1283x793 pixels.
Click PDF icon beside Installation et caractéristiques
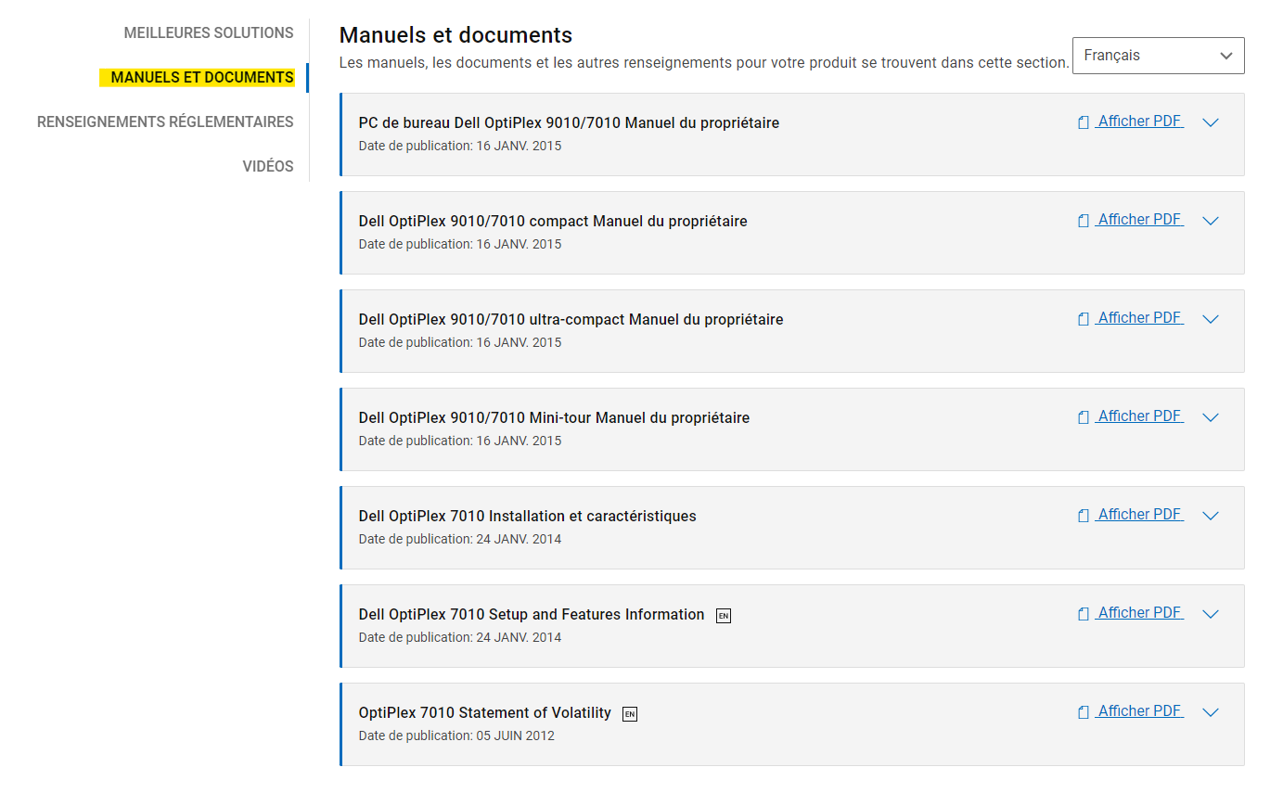click(x=1083, y=516)
